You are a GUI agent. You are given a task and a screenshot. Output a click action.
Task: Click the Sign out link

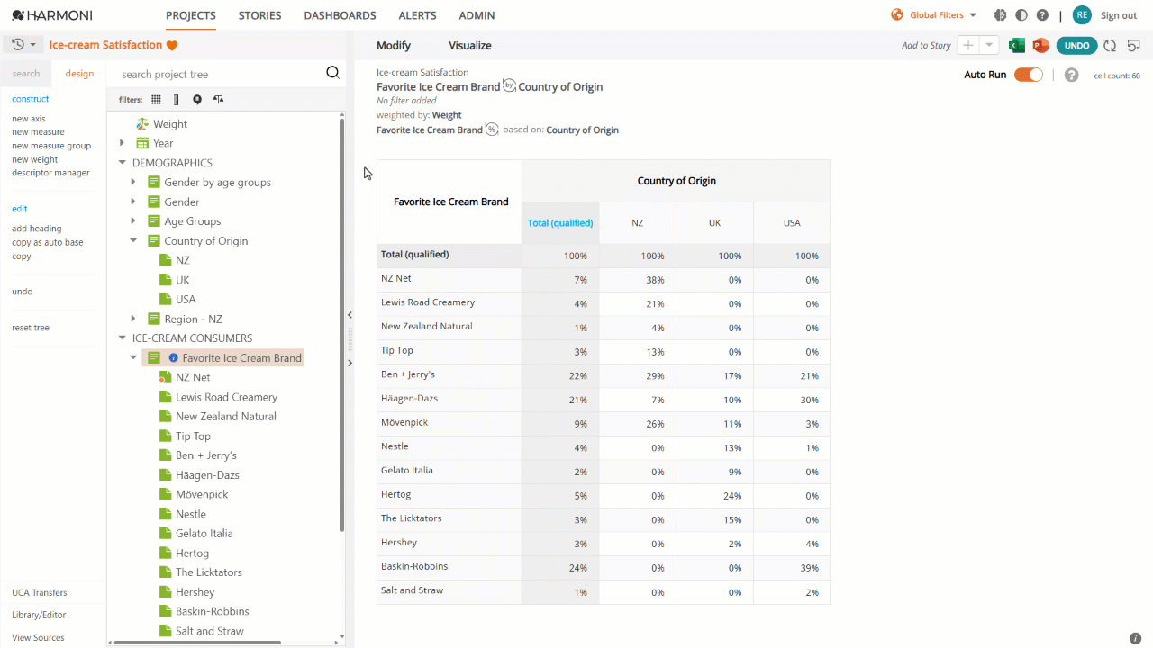click(1119, 15)
